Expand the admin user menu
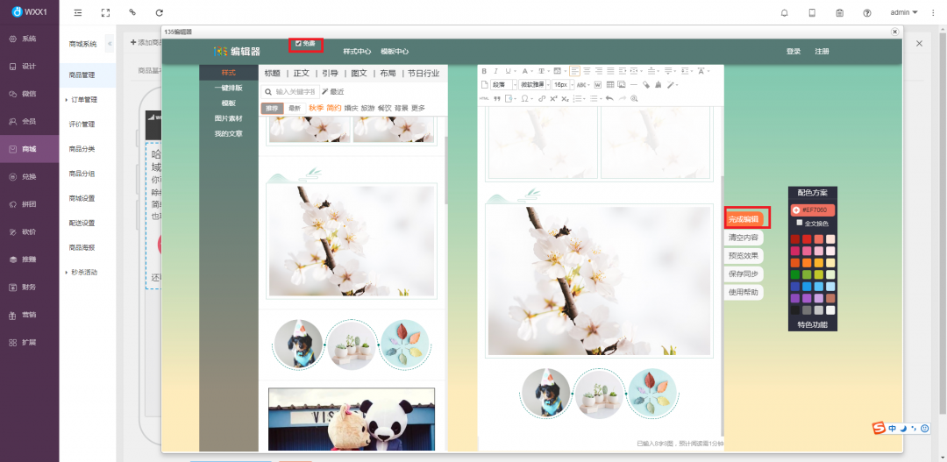947x462 pixels. point(903,12)
